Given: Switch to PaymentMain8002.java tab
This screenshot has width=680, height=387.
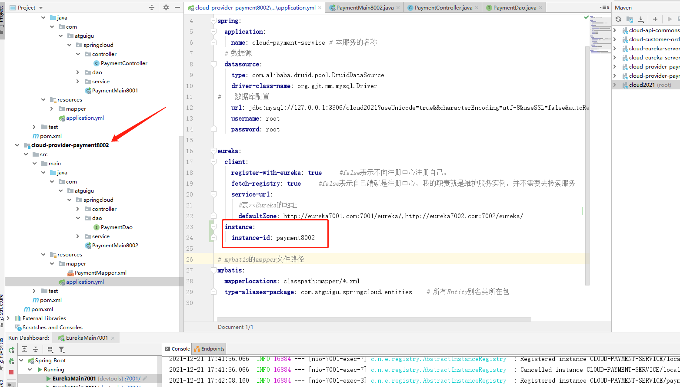Looking at the screenshot, I should click(x=364, y=7).
